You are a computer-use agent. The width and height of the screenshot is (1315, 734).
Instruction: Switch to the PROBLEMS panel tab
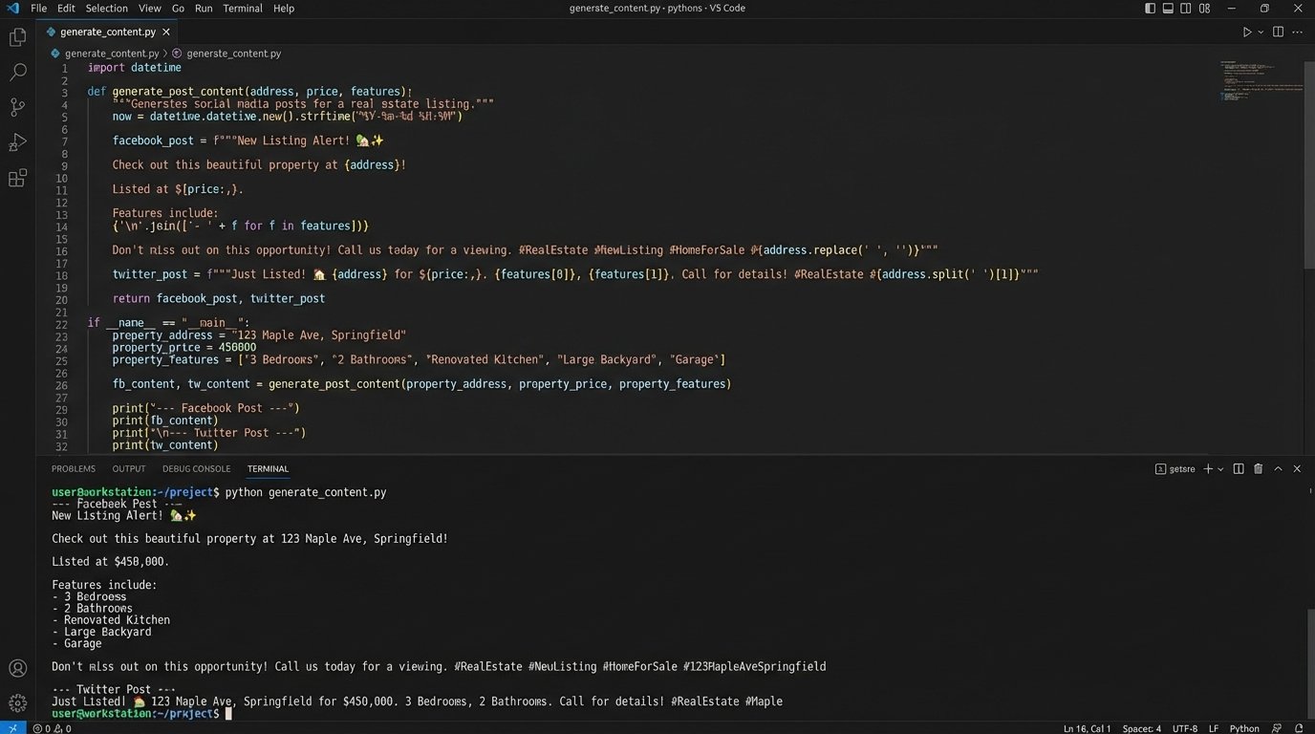coord(74,469)
